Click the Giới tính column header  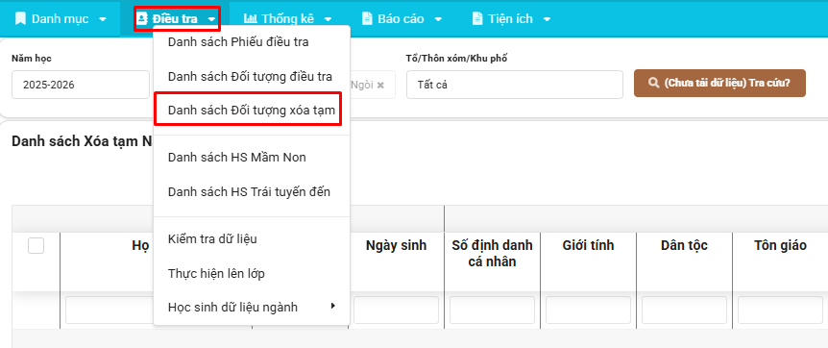click(x=588, y=246)
